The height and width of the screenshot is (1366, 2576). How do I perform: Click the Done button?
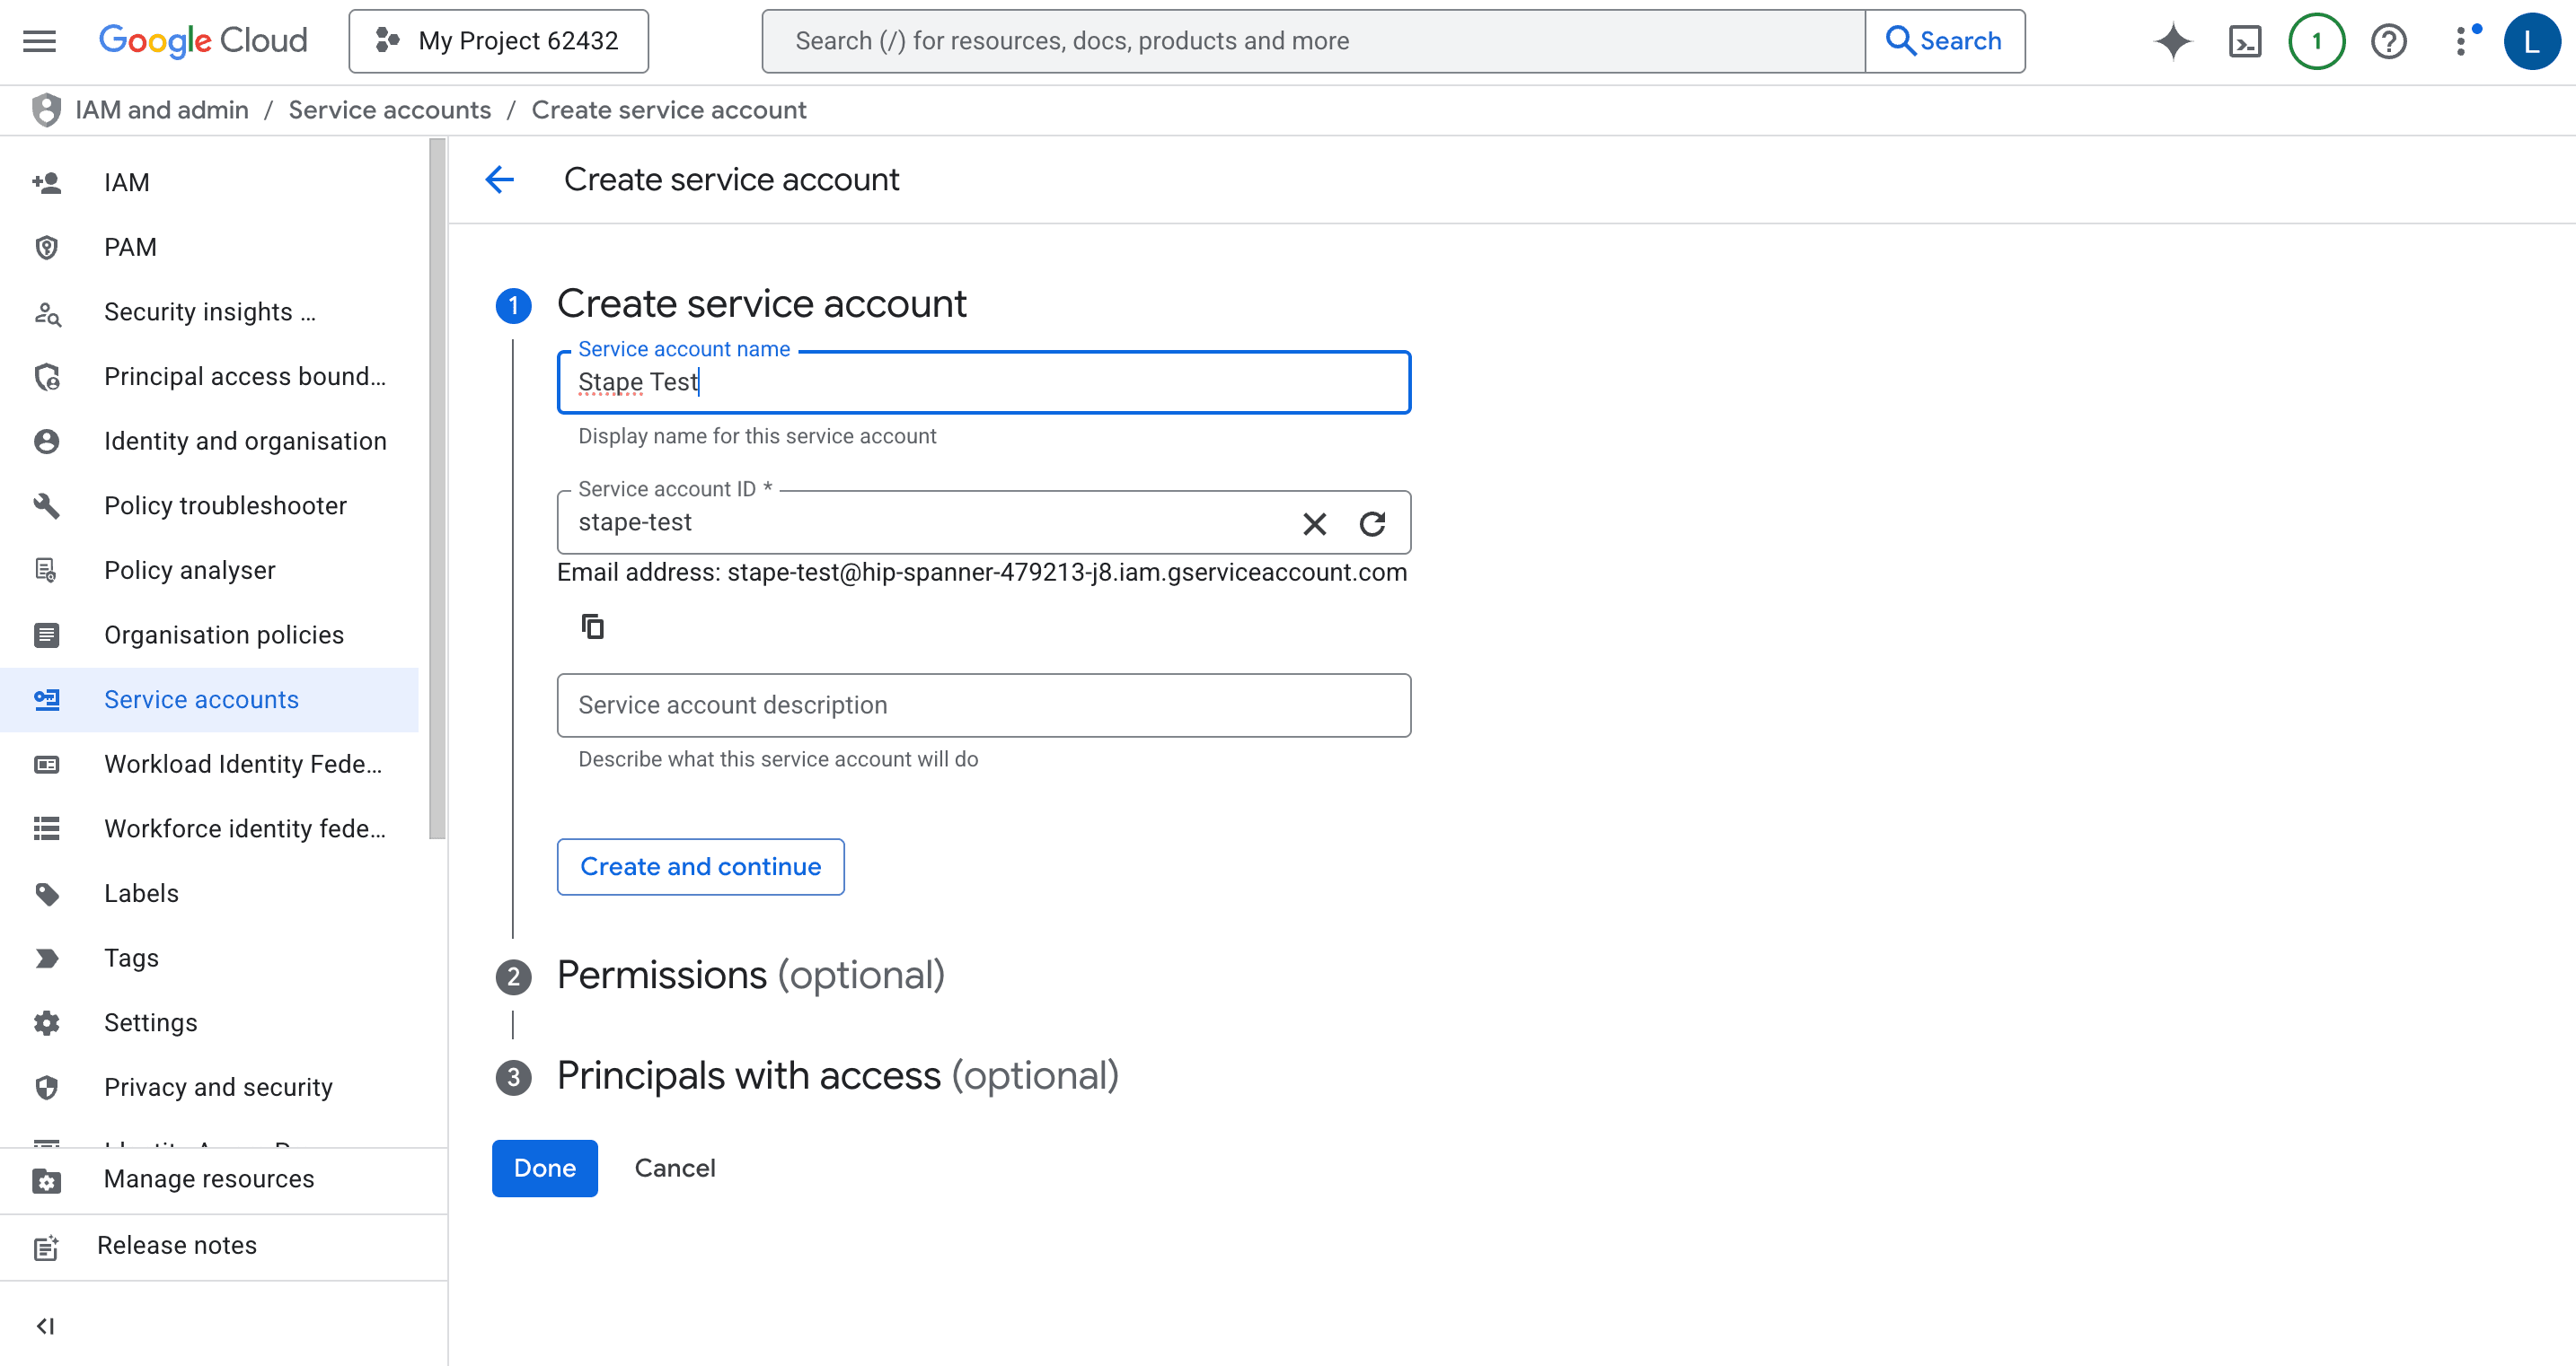[544, 1167]
